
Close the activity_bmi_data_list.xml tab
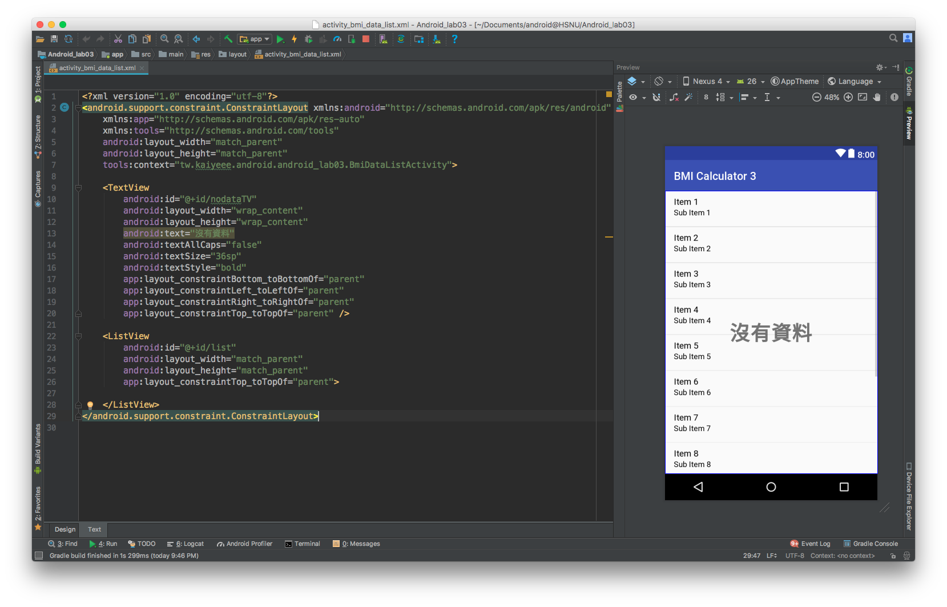click(142, 68)
